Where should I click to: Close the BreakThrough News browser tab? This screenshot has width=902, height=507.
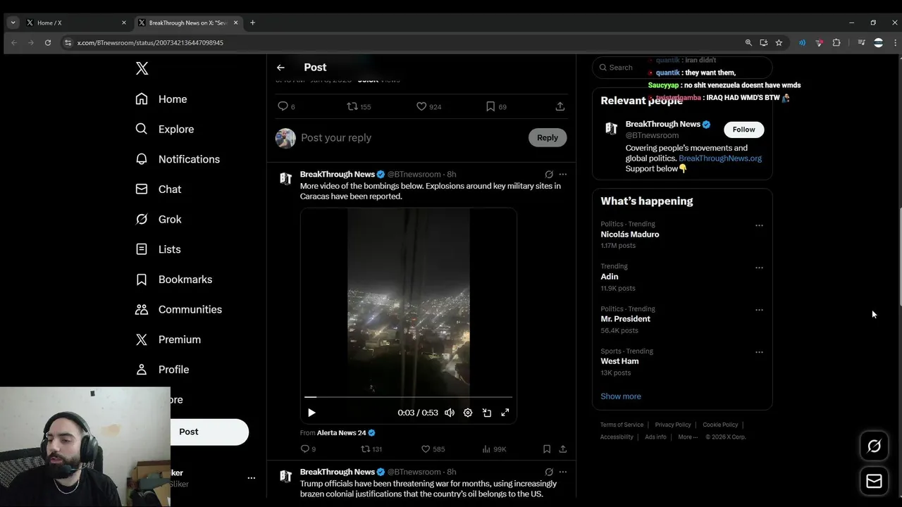(x=235, y=23)
